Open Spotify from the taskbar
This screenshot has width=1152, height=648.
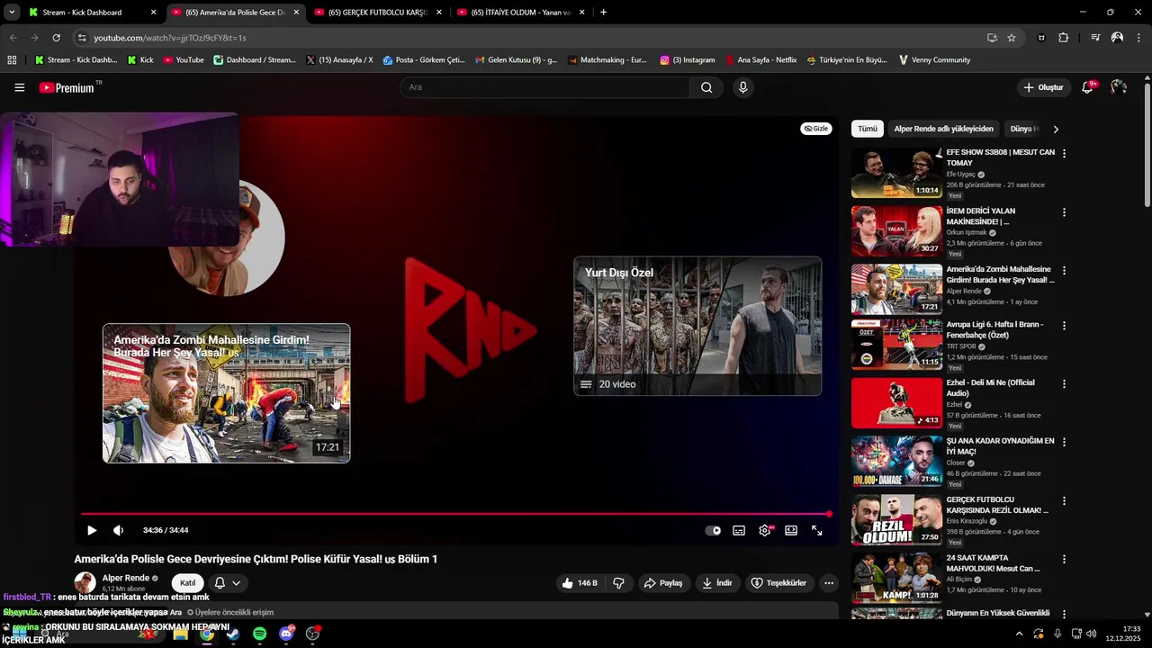coord(259,634)
